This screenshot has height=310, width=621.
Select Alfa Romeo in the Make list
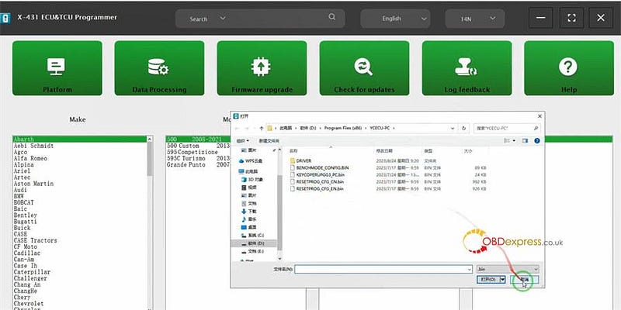coord(30,158)
